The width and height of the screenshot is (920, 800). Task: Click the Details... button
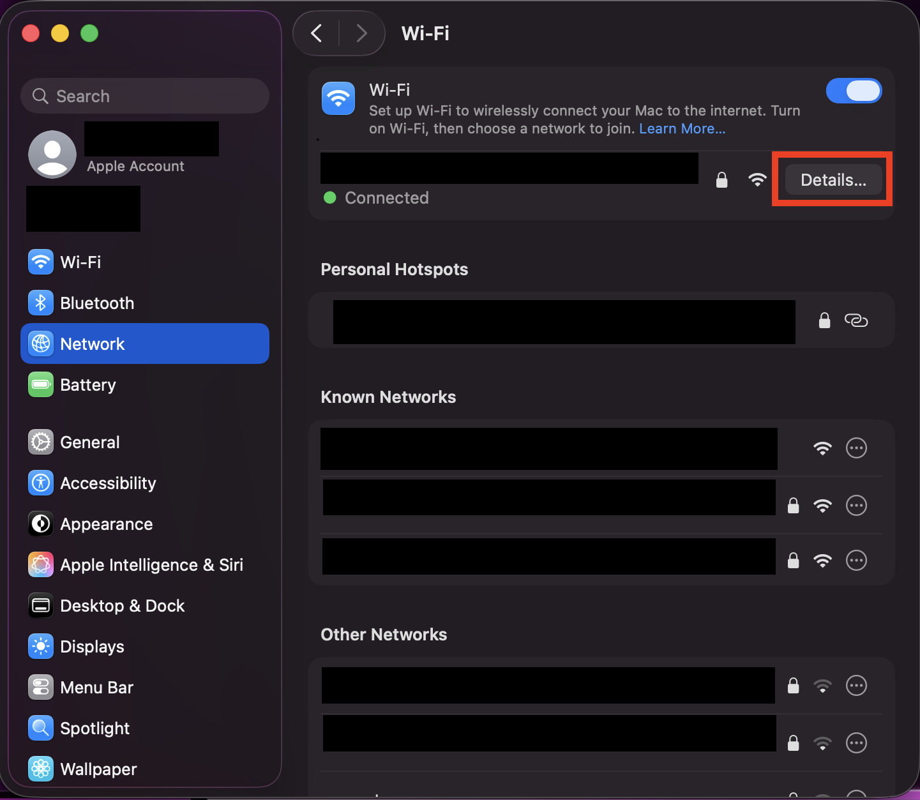click(x=833, y=180)
